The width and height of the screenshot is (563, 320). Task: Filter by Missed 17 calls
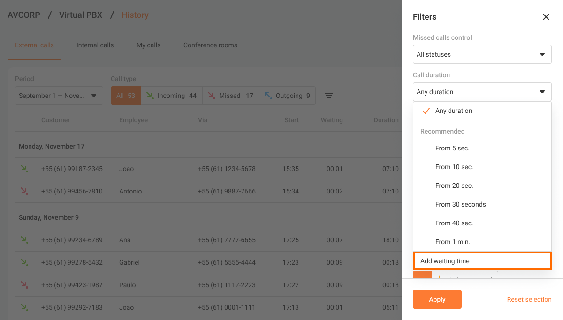click(231, 96)
